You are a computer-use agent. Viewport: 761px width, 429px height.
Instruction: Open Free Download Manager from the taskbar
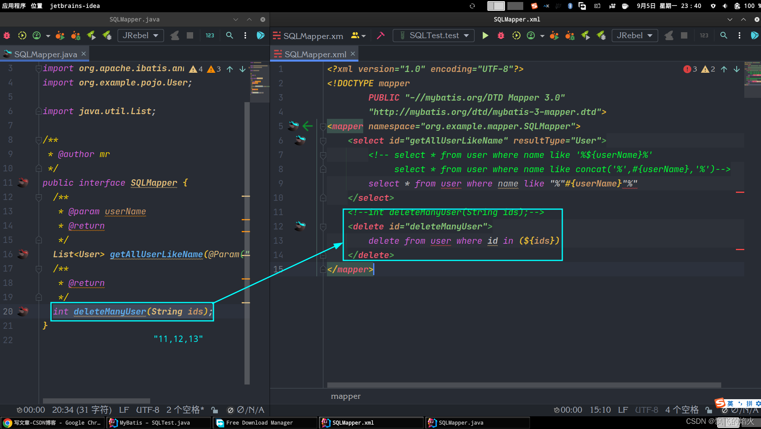pyautogui.click(x=265, y=423)
